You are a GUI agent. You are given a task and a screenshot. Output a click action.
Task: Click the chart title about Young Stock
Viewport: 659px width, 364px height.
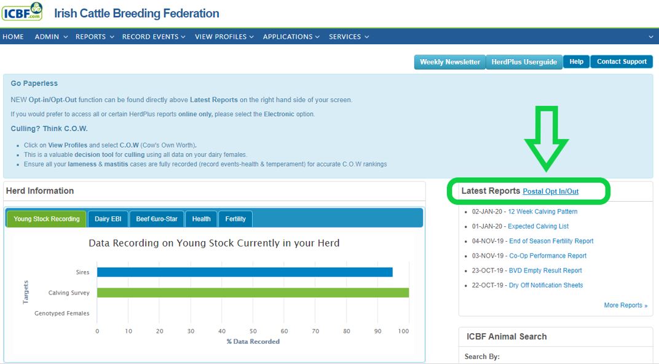(214, 243)
